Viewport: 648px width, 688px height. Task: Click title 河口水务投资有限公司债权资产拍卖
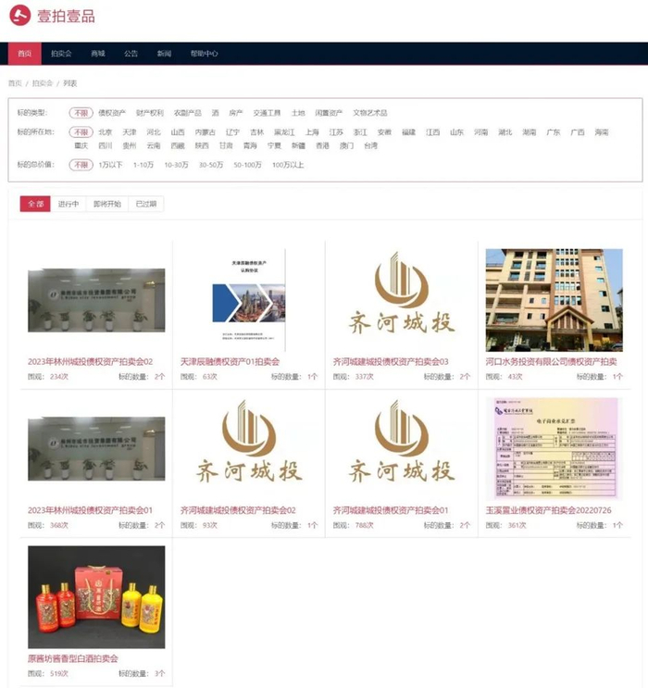pos(551,362)
